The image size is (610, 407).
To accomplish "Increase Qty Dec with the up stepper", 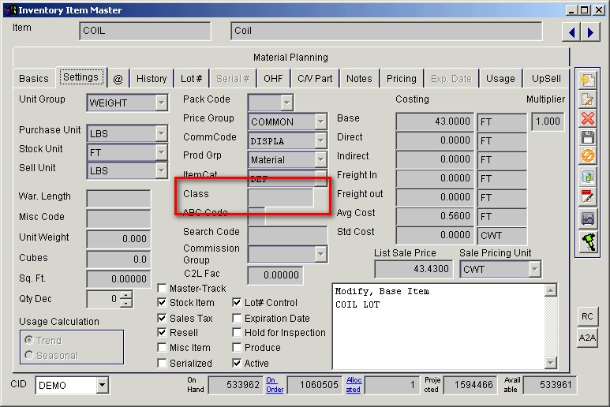I will (x=126, y=296).
